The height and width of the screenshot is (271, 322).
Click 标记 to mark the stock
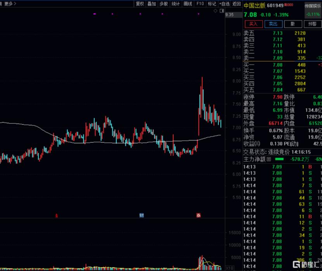click(x=212, y=4)
